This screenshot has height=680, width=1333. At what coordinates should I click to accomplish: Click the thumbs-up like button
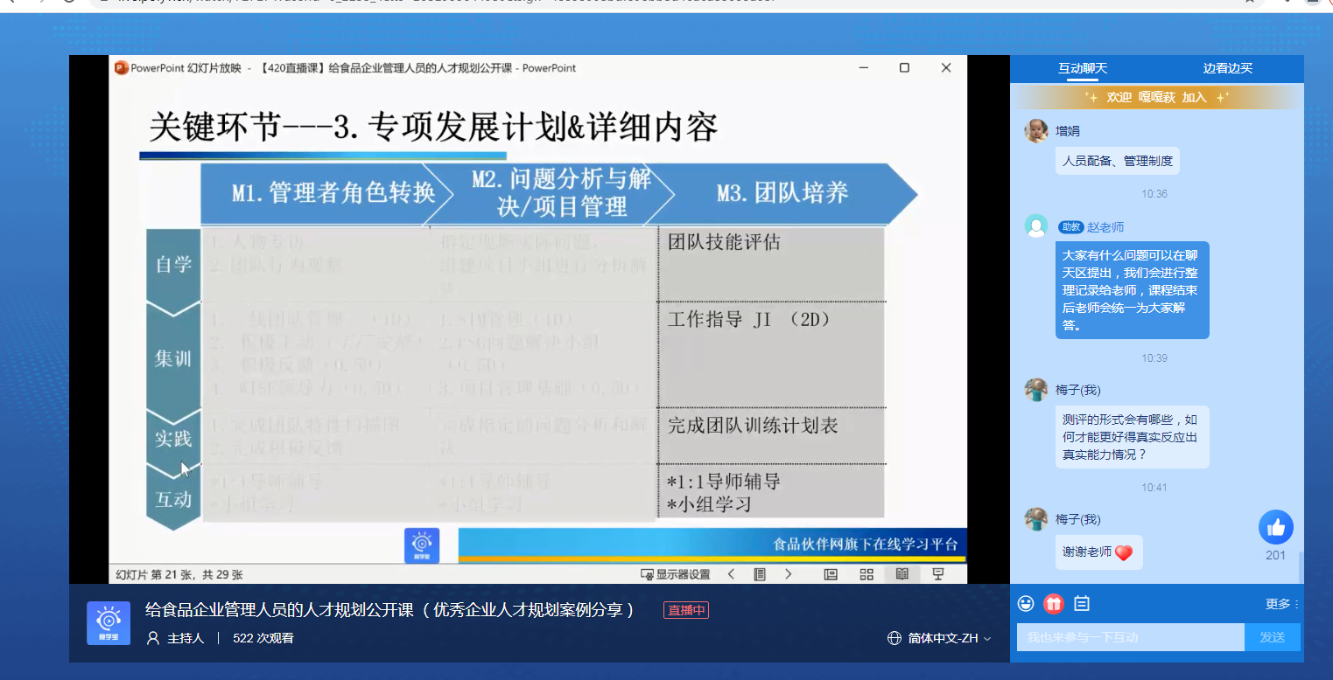click(x=1275, y=527)
